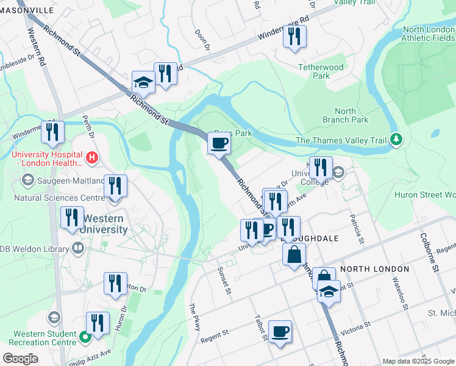The width and height of the screenshot is (456, 366).
Task: Click The Thames Valley Trail tree pin
Action: click(396, 140)
